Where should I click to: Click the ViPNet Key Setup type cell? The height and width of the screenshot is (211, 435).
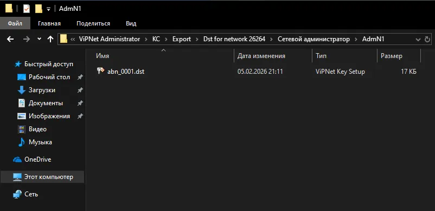340,72
